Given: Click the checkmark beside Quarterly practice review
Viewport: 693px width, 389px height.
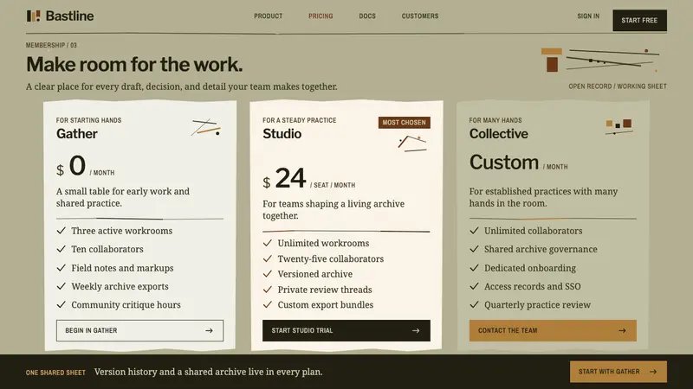Looking at the screenshot, I should point(474,305).
